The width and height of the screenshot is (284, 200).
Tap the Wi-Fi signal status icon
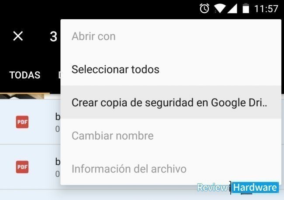(220, 8)
